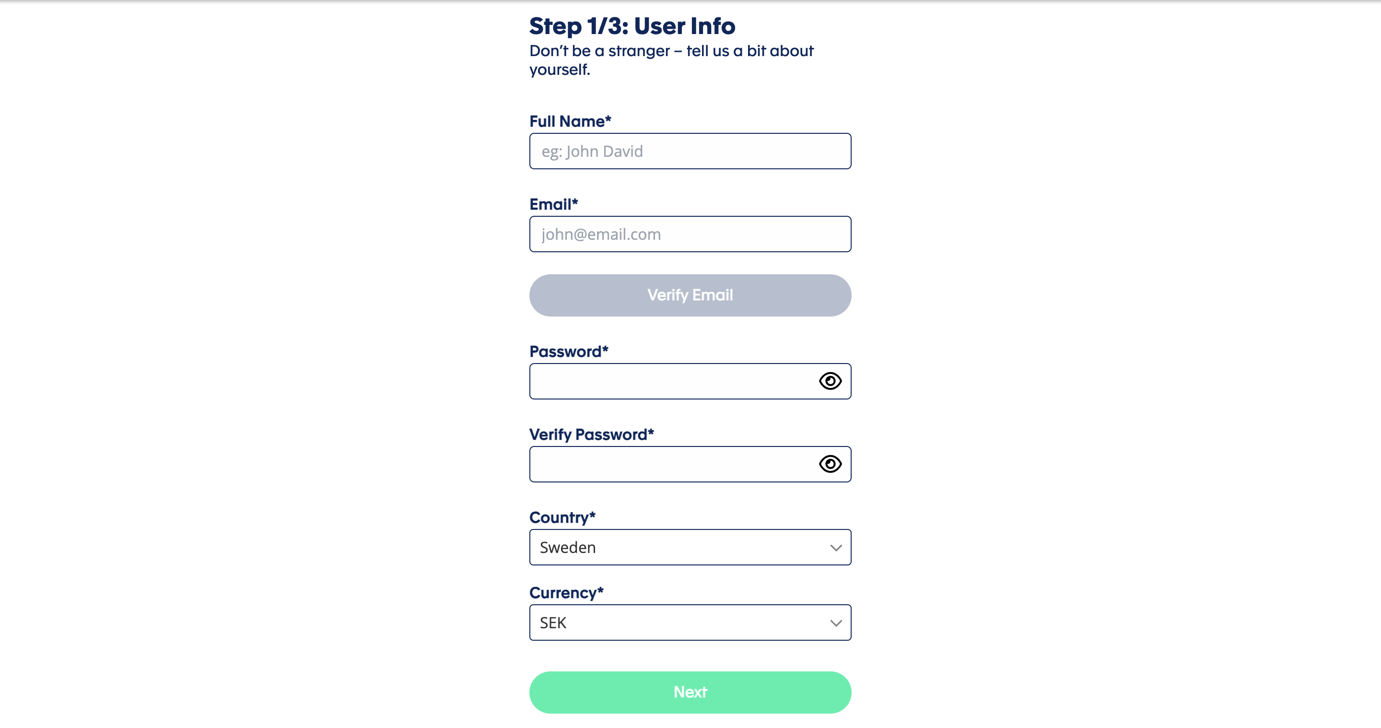The image size is (1381, 728).
Task: Click Password entry input field
Action: (690, 381)
